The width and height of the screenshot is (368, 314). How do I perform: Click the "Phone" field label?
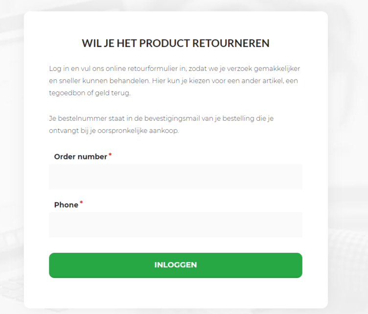pyautogui.click(x=66, y=205)
